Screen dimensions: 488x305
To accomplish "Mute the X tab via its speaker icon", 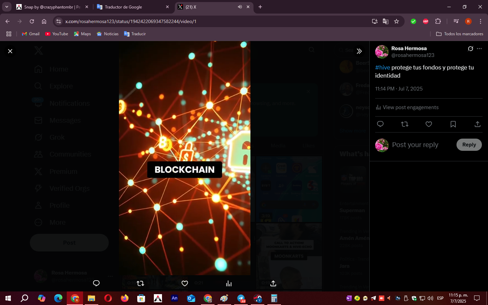I will (x=240, y=7).
